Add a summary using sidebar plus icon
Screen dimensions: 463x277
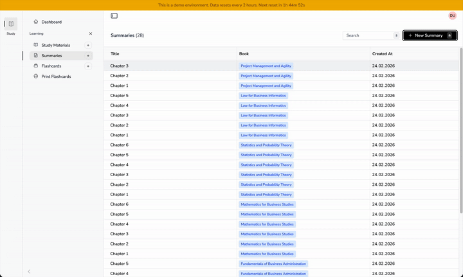[88, 56]
